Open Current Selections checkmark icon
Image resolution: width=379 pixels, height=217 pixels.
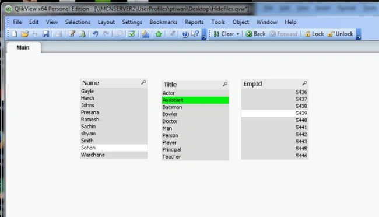point(132,34)
